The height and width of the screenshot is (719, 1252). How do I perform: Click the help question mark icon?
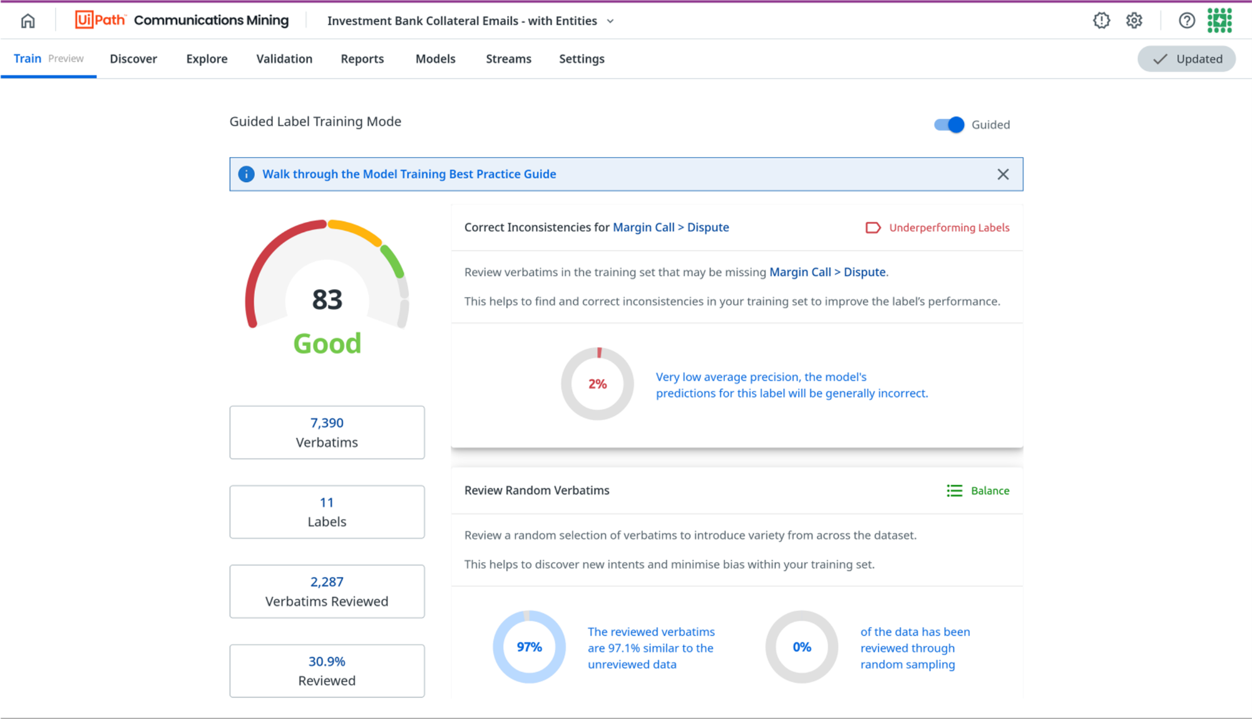pyautogui.click(x=1186, y=20)
